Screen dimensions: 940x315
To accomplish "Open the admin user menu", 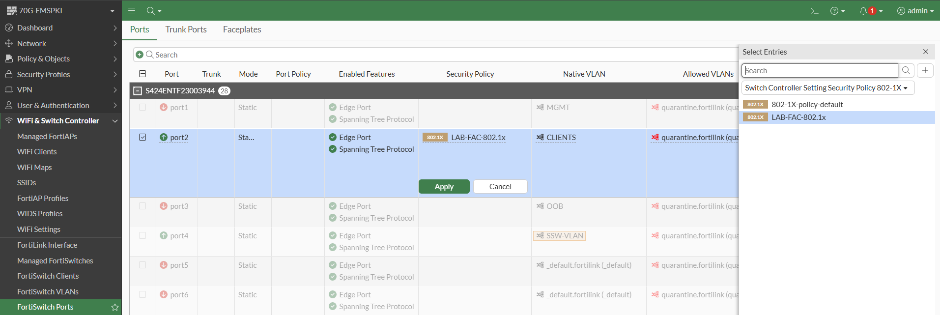I will click(x=915, y=11).
